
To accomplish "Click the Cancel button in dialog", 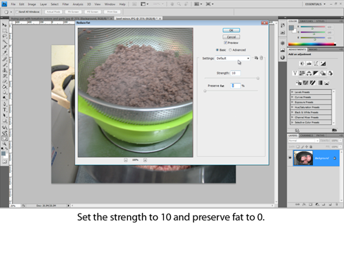I will point(231,37).
